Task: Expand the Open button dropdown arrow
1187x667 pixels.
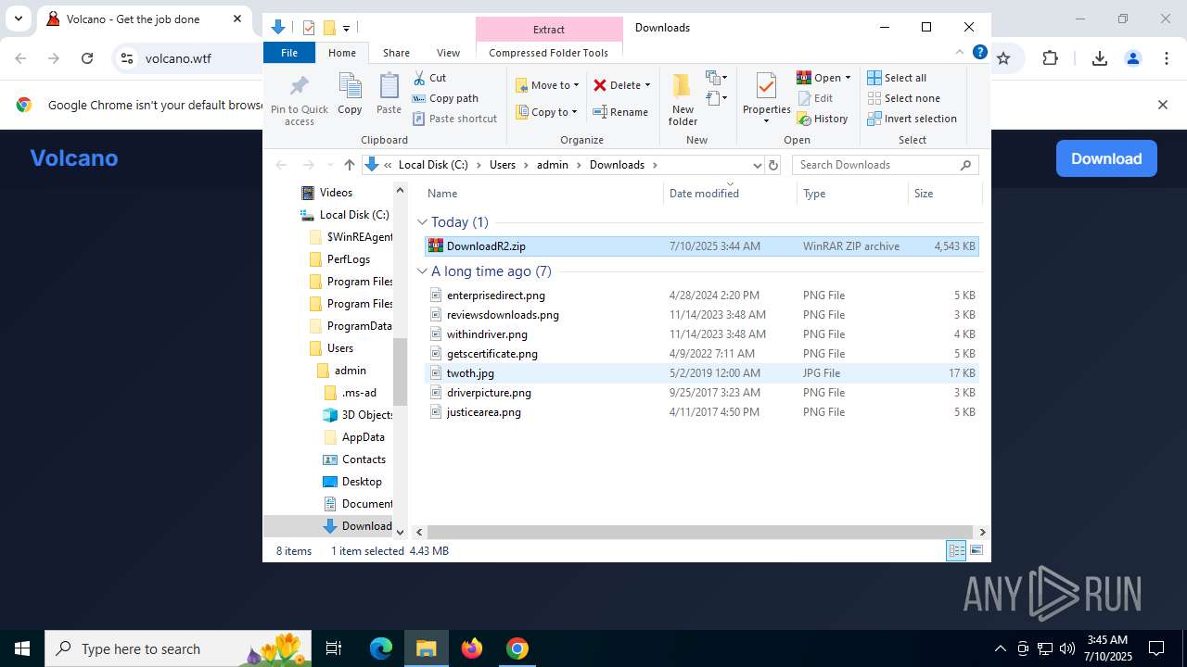Action: click(x=848, y=78)
